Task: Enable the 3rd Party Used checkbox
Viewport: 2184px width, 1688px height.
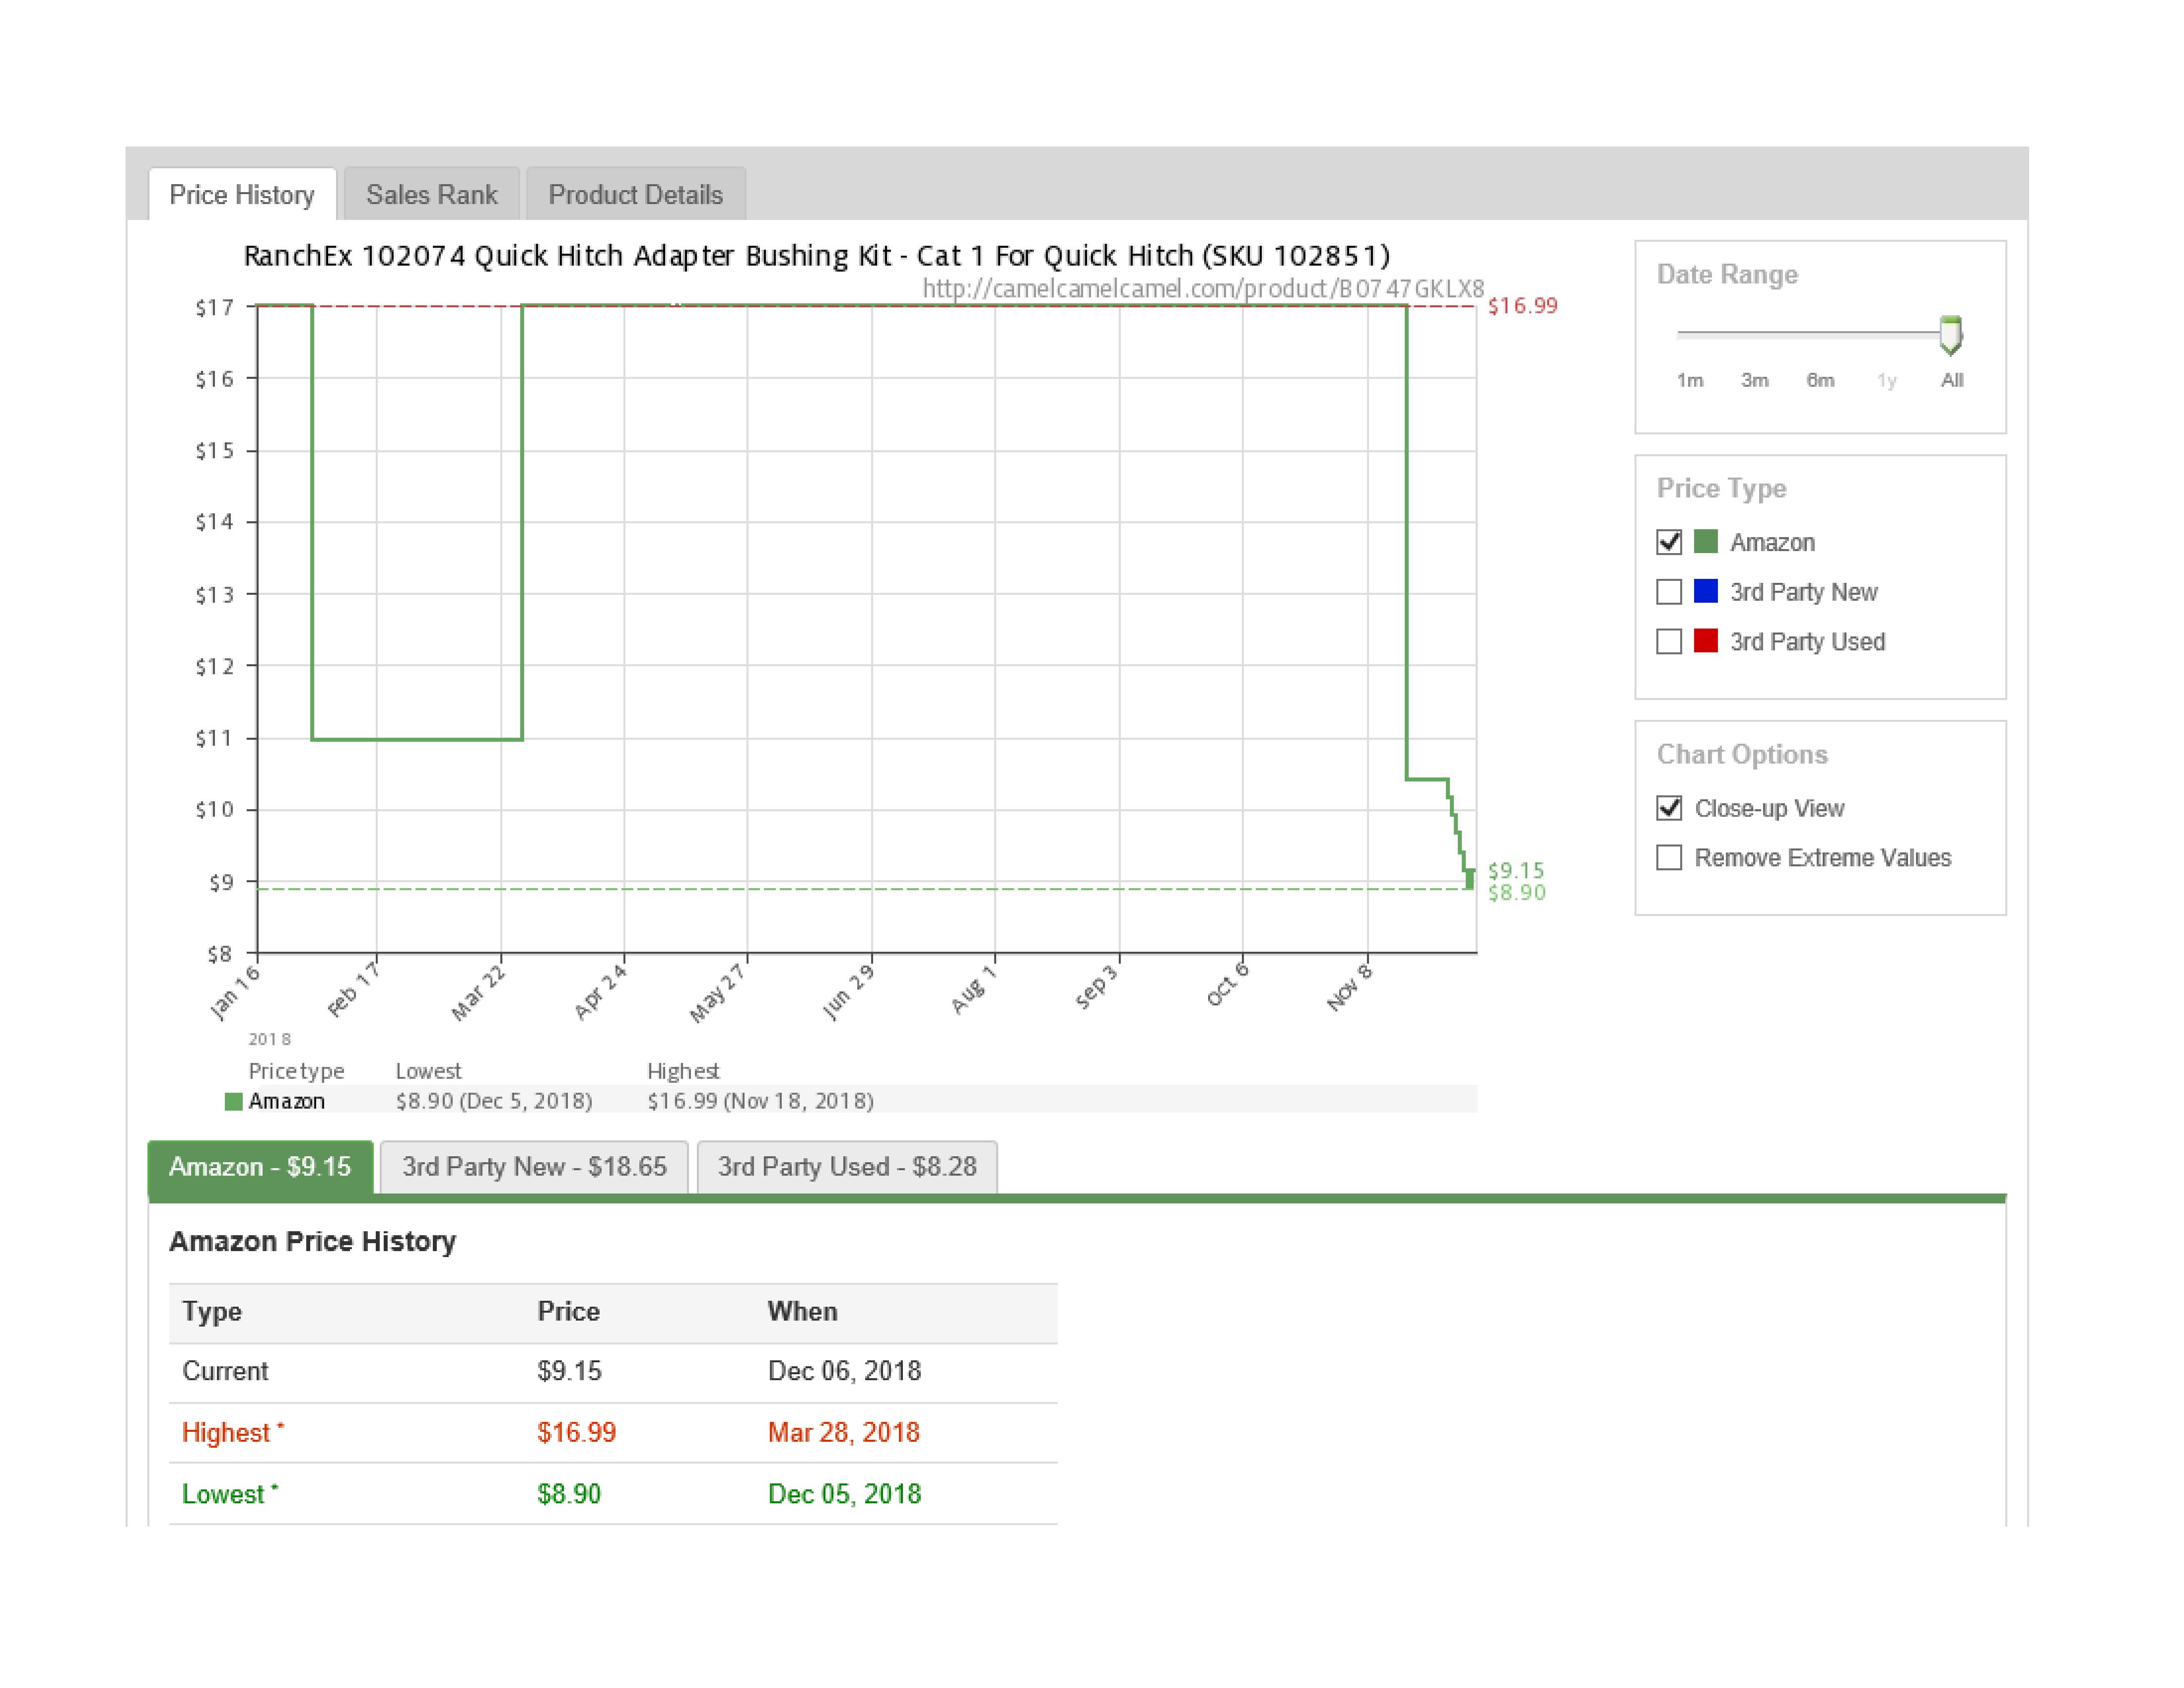Action: pos(1669,641)
